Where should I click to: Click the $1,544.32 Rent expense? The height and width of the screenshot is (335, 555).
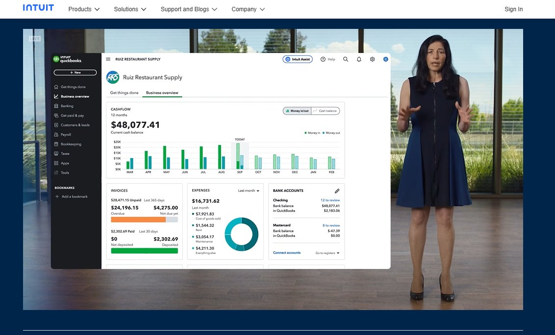click(205, 225)
